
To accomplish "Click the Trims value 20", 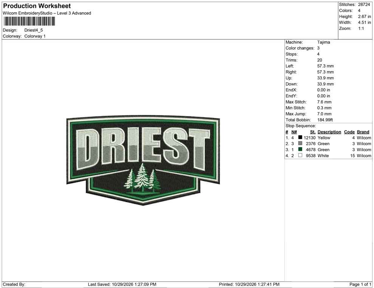I will click(320, 60).
